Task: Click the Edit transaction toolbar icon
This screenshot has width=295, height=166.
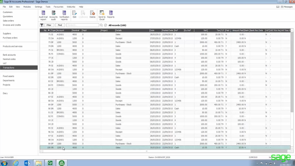Action: coord(74,14)
